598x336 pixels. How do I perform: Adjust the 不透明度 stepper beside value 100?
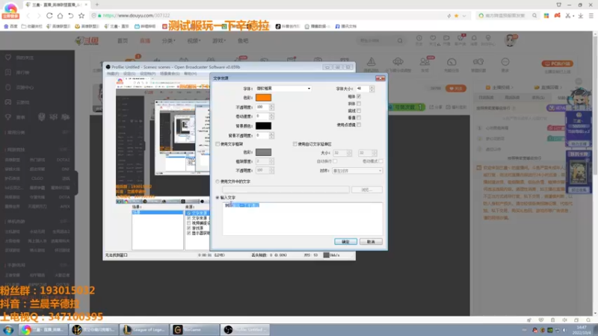click(x=271, y=107)
